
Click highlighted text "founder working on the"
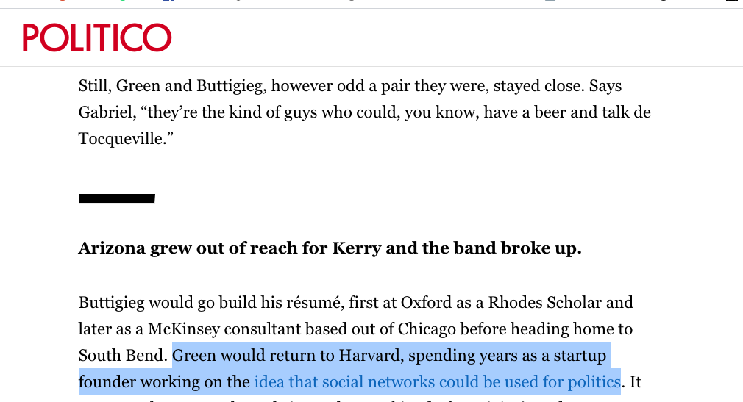[x=165, y=381]
